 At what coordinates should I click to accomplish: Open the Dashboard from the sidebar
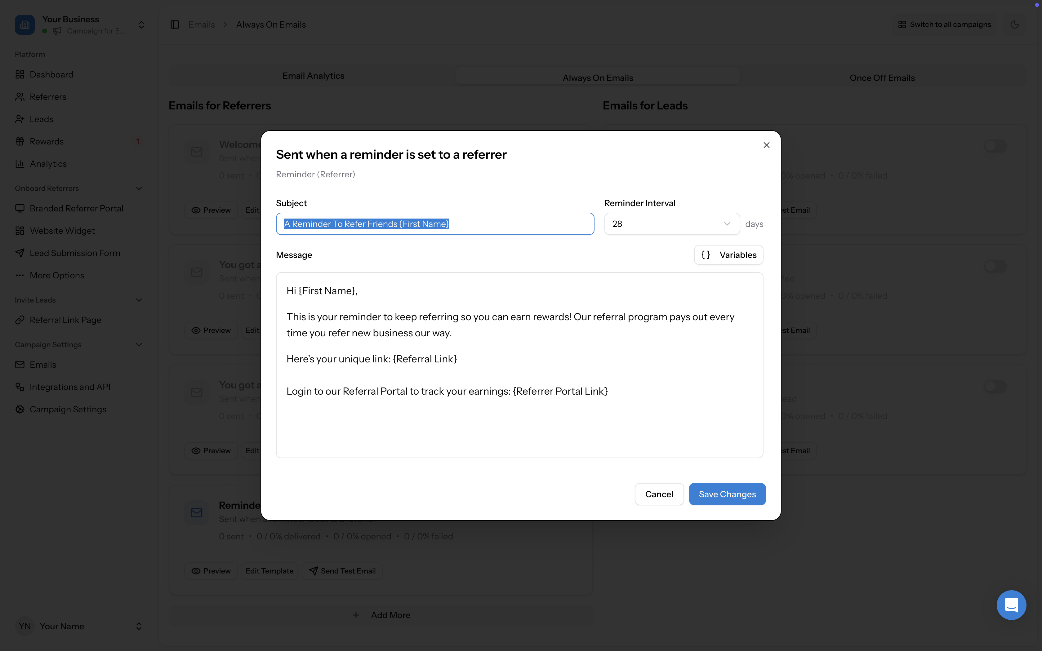pyautogui.click(x=51, y=74)
